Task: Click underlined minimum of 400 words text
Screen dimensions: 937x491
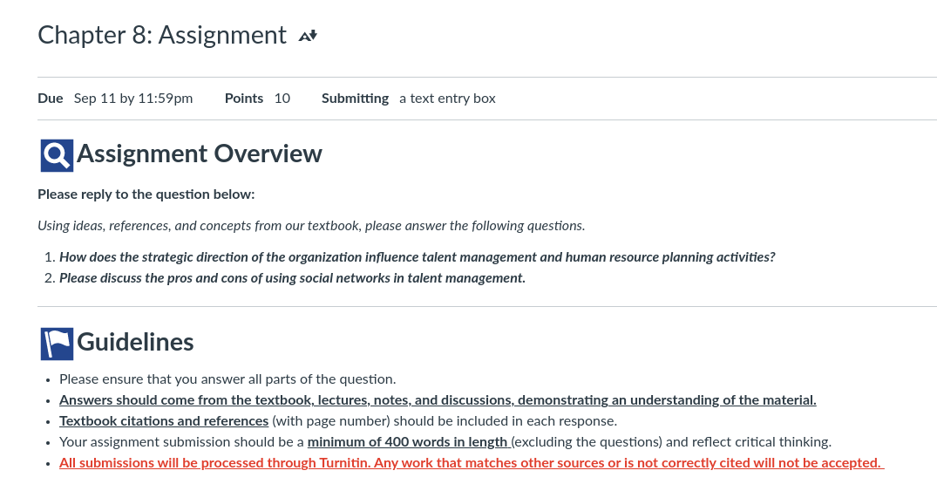Action: [408, 442]
